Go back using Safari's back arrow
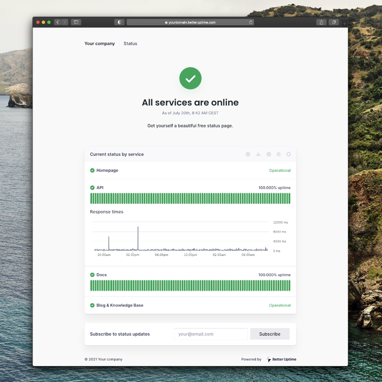 [x=57, y=22]
